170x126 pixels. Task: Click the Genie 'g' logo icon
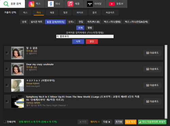click(x=51, y=4)
